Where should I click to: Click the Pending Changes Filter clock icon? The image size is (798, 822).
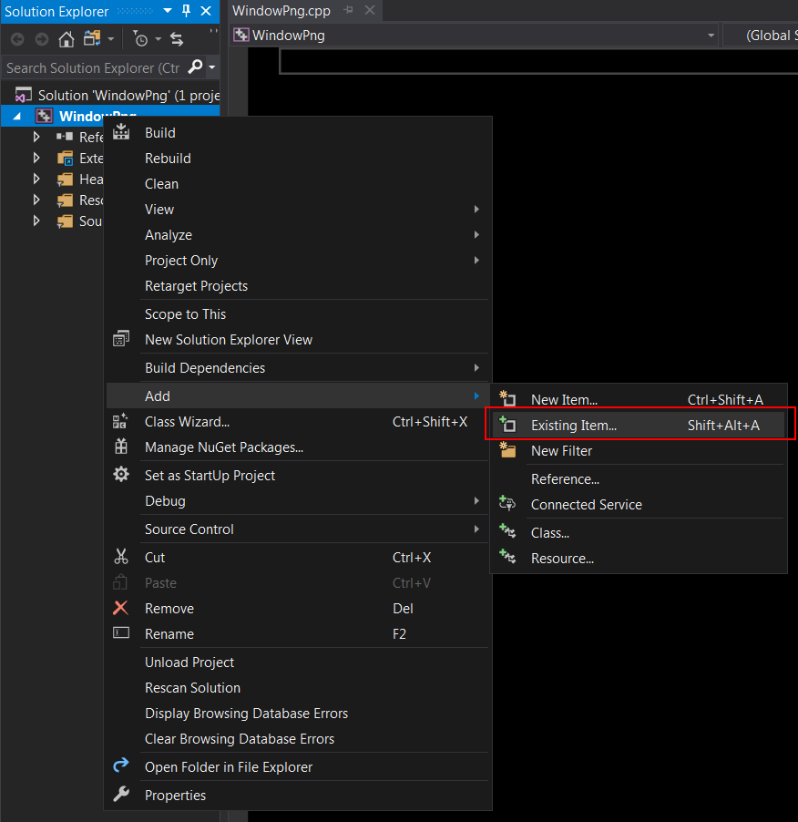tap(140, 39)
